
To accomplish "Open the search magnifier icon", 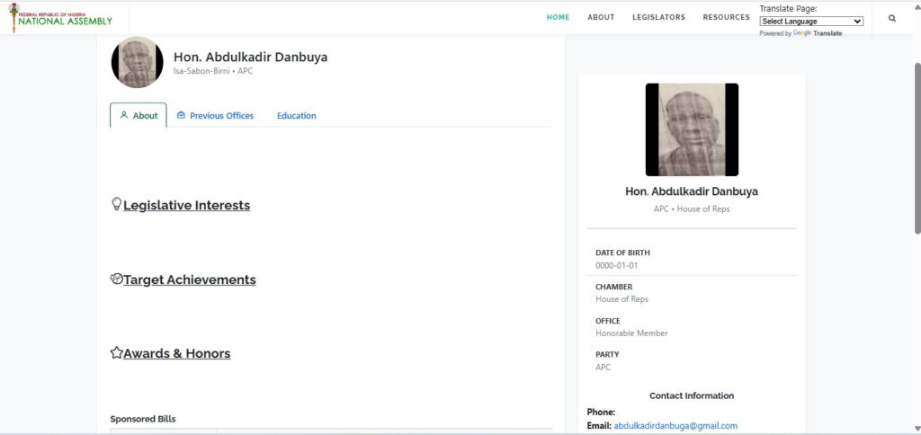I will coord(891,18).
